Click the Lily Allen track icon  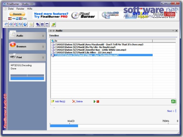click(x=53, y=53)
